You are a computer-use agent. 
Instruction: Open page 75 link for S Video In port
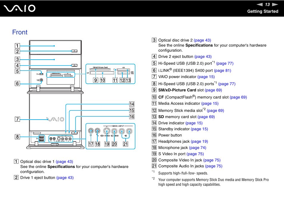point(195,154)
